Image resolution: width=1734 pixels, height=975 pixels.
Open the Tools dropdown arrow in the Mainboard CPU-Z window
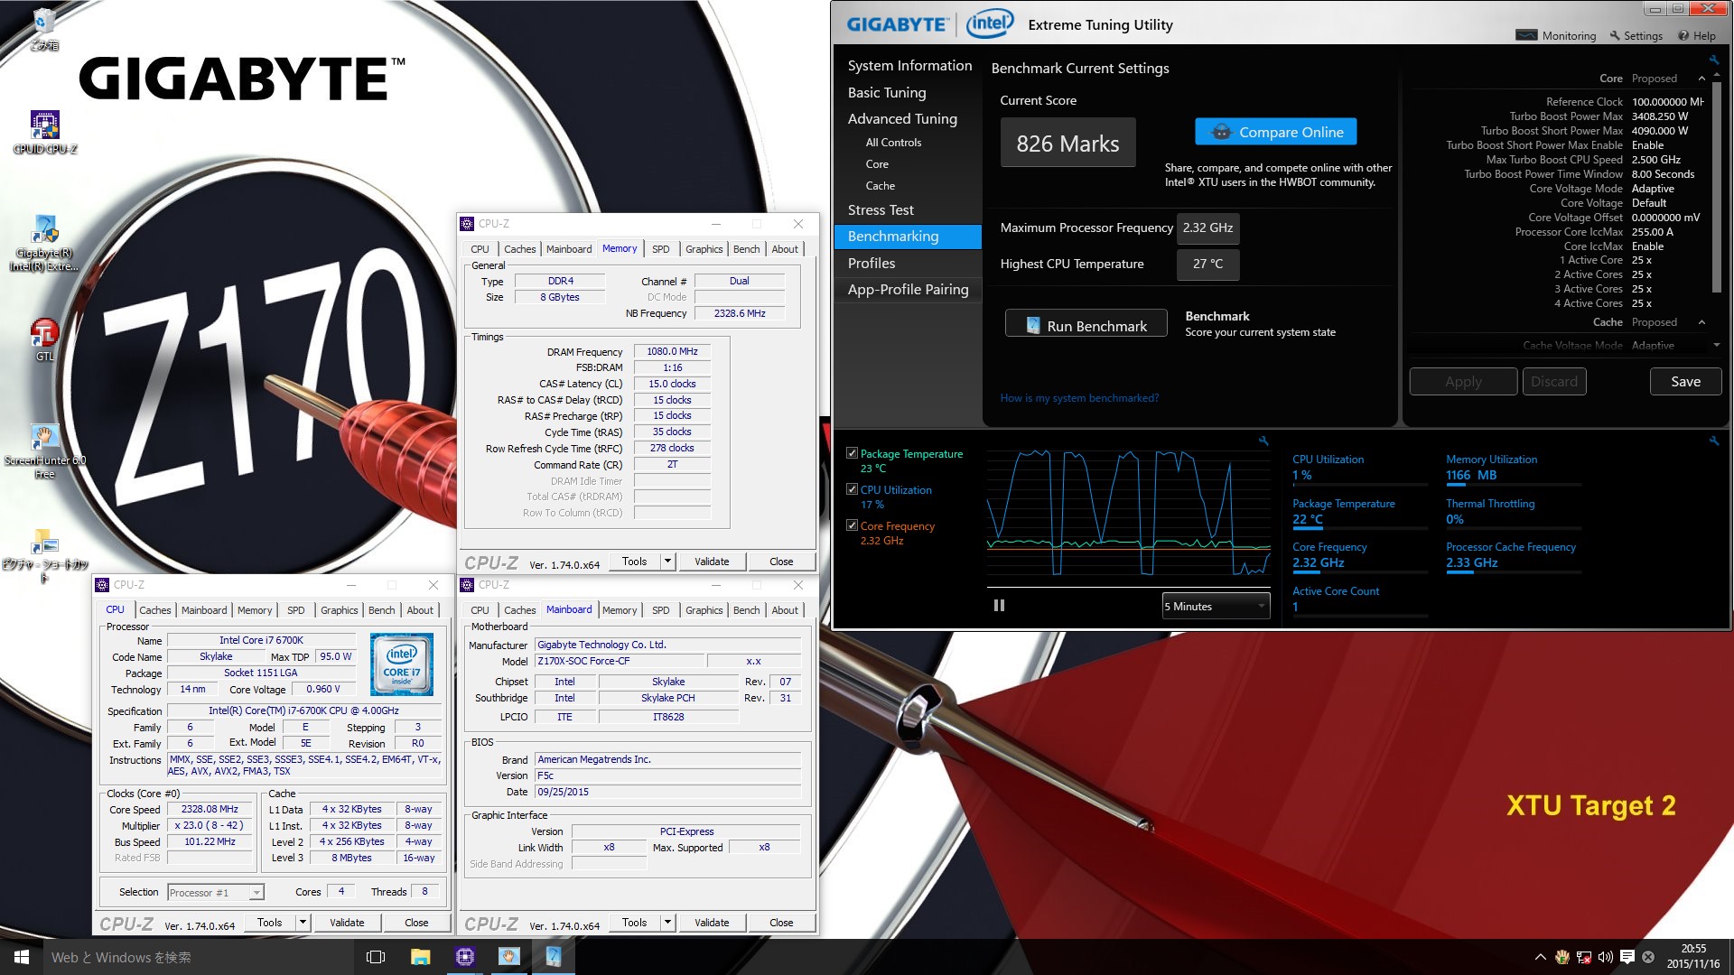coord(667,923)
